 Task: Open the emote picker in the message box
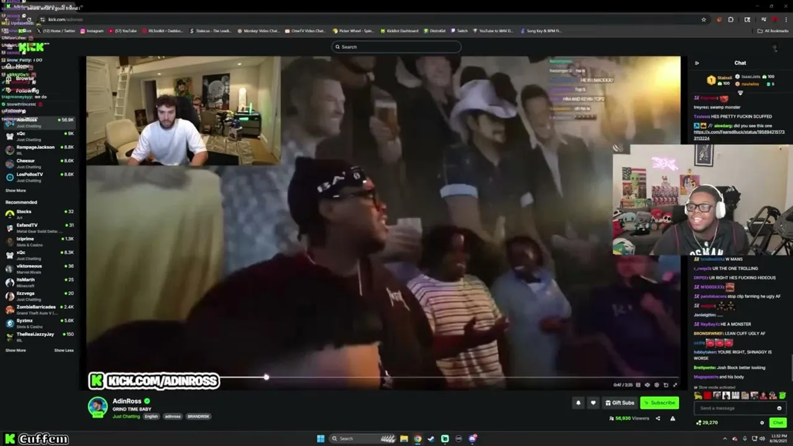(779, 408)
